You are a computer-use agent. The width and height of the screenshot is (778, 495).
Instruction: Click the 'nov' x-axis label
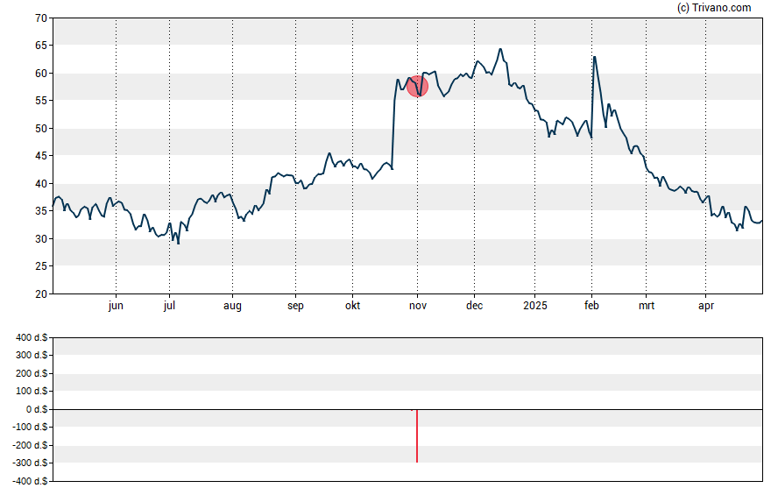(x=418, y=306)
